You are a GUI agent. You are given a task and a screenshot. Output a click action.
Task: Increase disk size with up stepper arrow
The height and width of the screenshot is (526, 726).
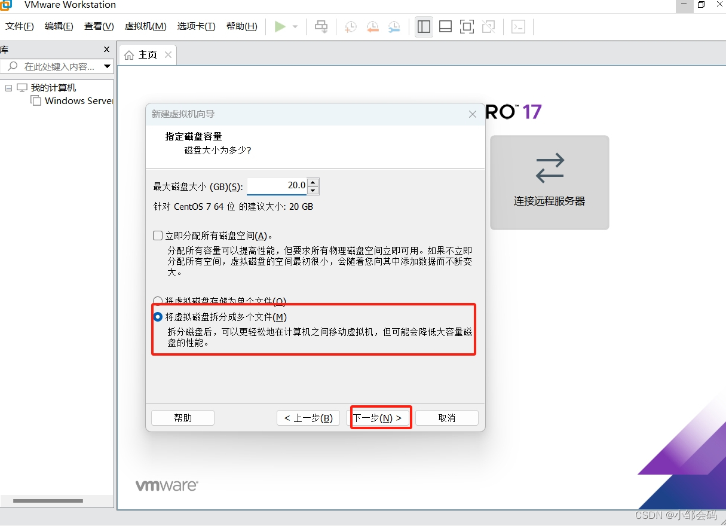(x=313, y=182)
